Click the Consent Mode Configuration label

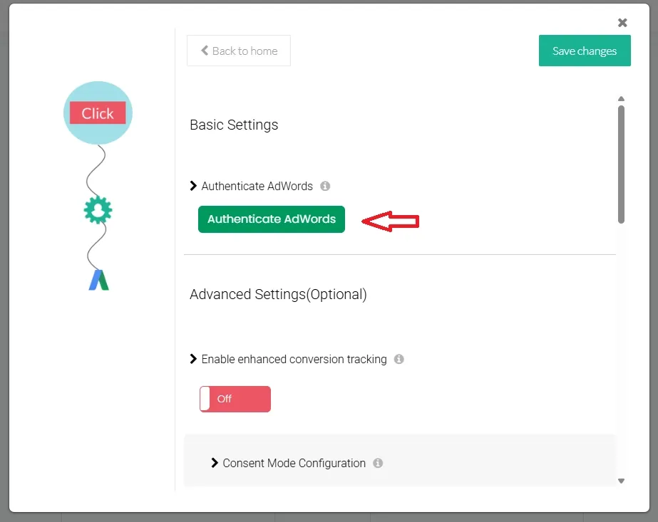coord(294,463)
